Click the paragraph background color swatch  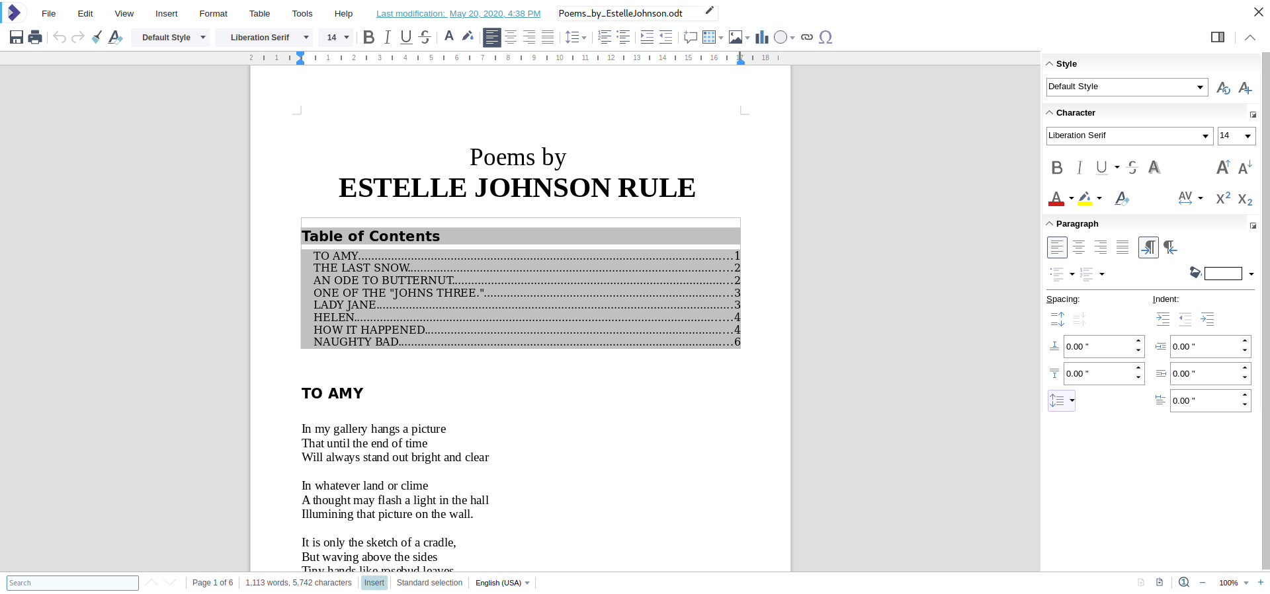1222,274
